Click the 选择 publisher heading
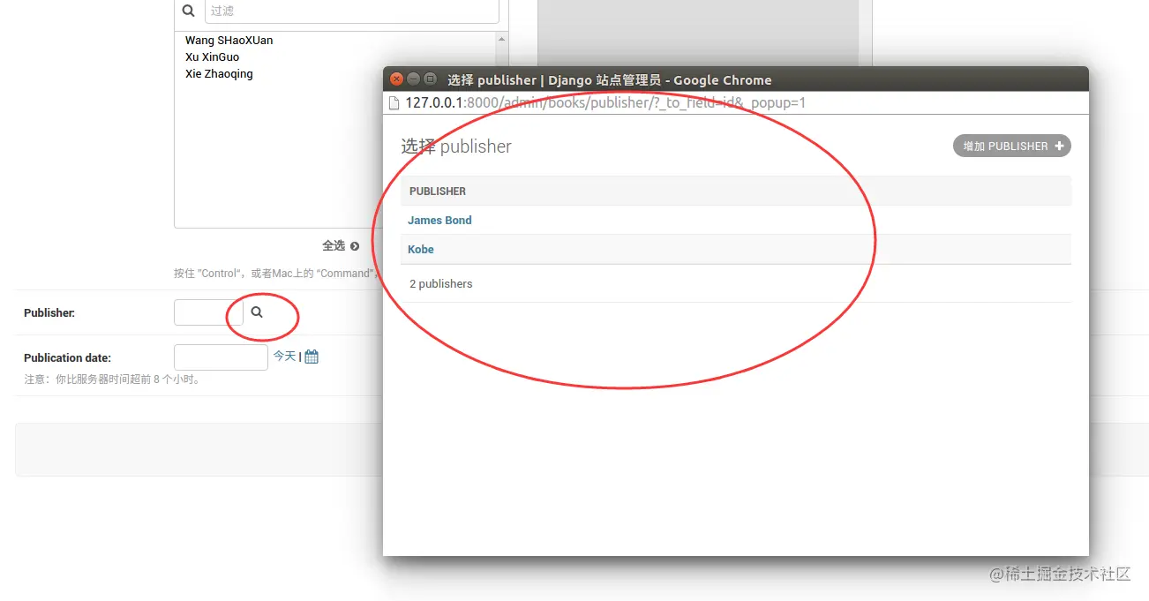This screenshot has height=601, width=1149. coord(456,146)
